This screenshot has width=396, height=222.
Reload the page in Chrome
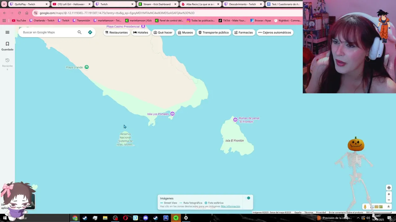point(19,13)
